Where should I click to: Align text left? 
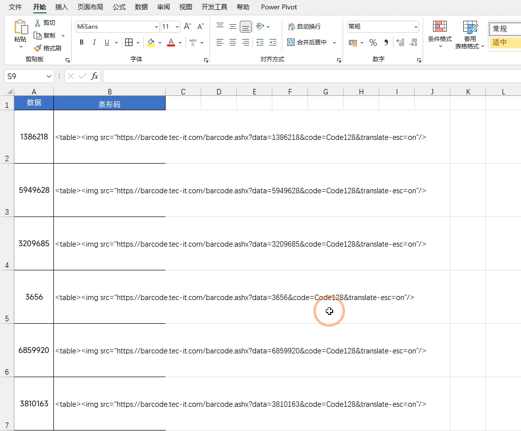(219, 42)
